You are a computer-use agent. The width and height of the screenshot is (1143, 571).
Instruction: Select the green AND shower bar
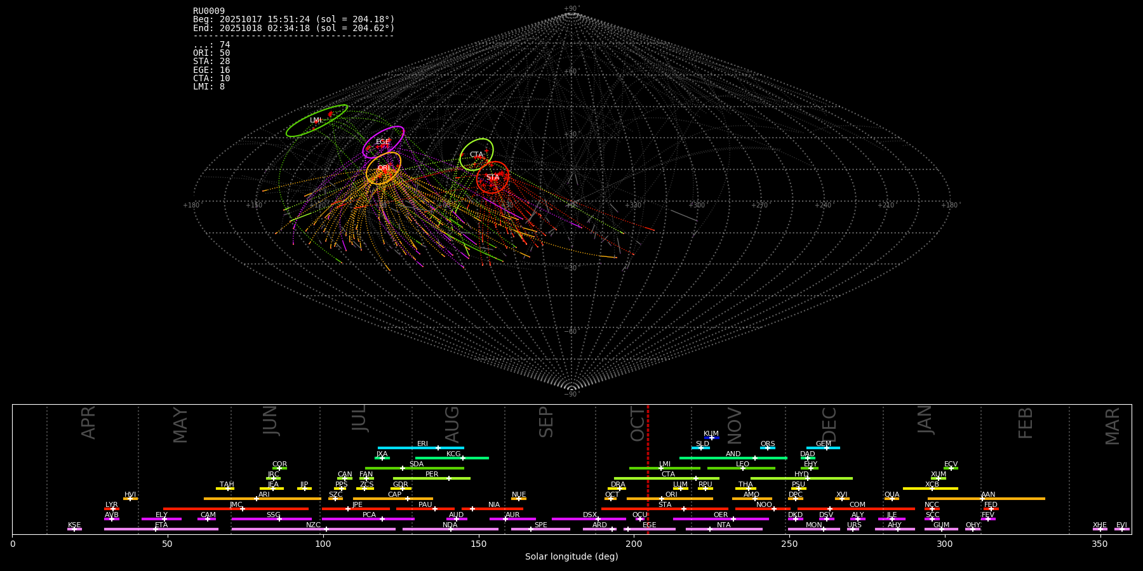pos(733,458)
